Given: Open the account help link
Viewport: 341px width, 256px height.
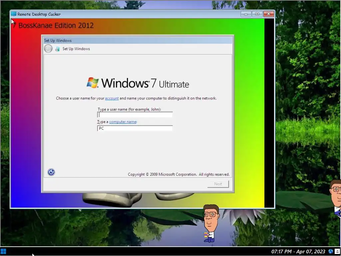Looking at the screenshot, I should coord(112,98).
